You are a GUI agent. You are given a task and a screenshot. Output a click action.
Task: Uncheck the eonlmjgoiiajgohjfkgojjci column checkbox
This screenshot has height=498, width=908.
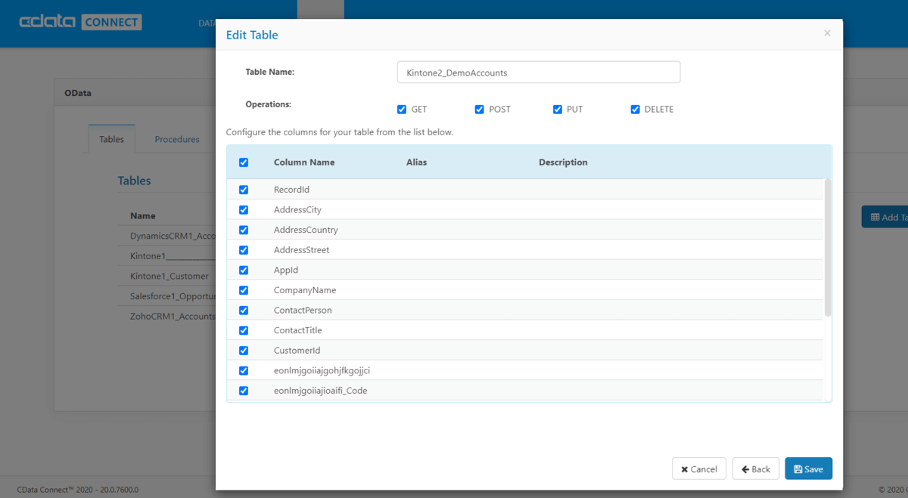[x=244, y=370]
